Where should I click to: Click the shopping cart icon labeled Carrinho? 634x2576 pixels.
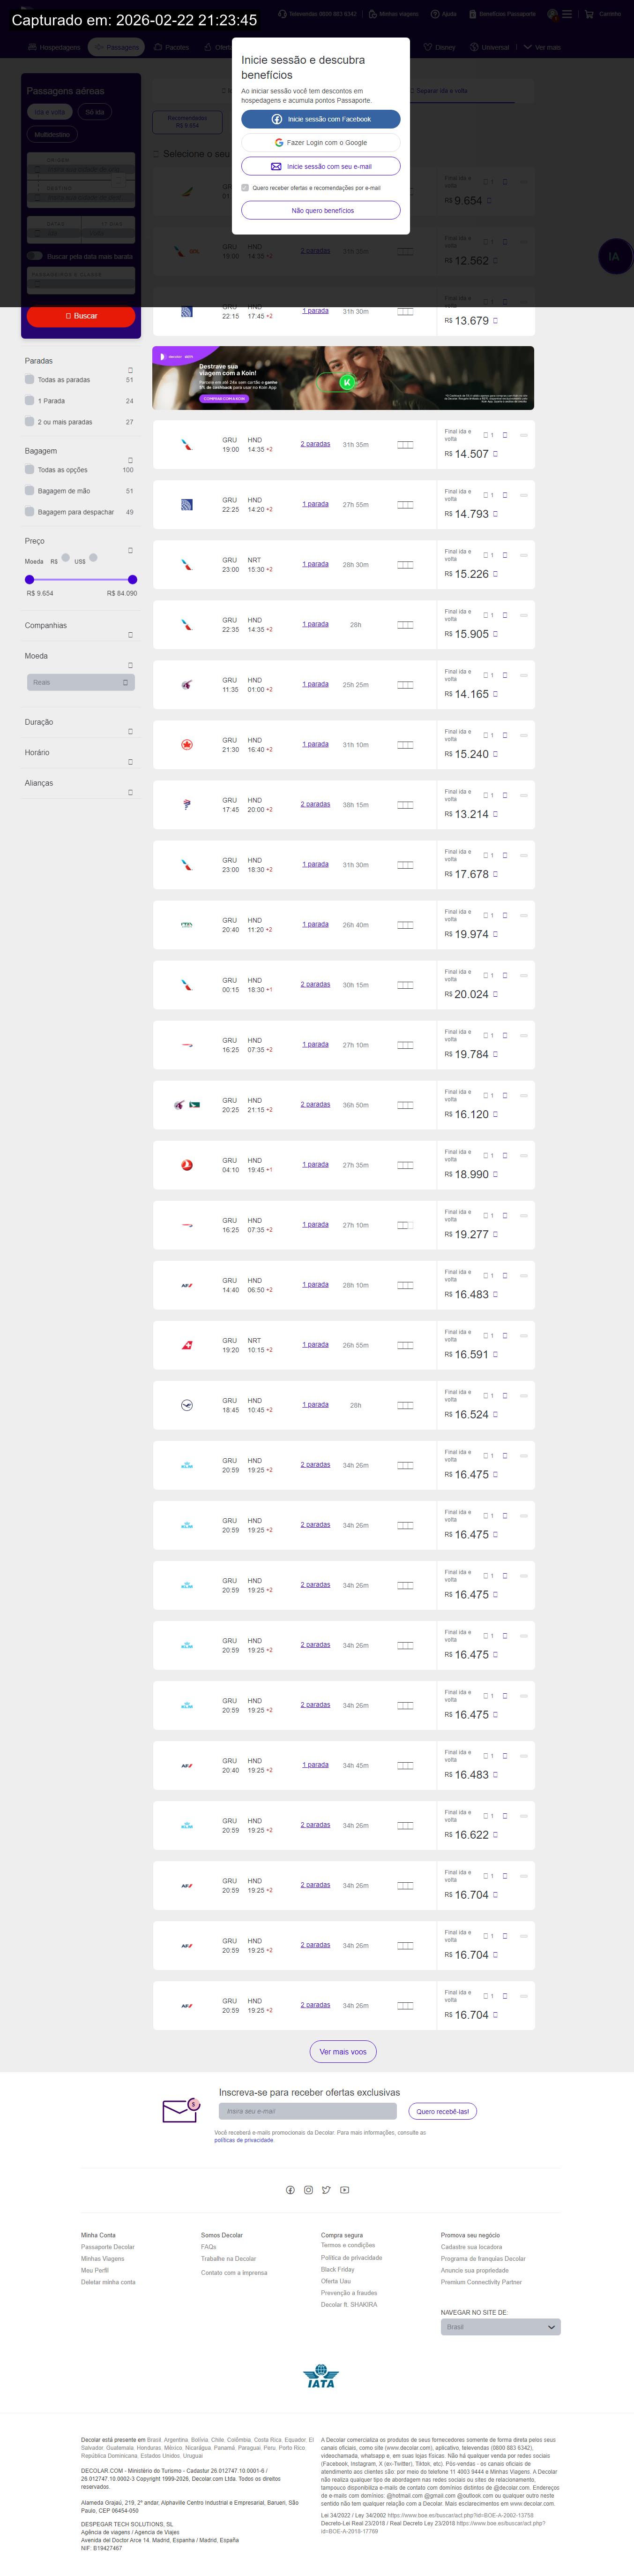click(x=589, y=14)
